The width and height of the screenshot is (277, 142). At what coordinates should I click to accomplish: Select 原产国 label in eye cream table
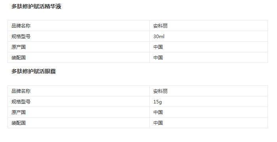pyautogui.click(x=19, y=112)
